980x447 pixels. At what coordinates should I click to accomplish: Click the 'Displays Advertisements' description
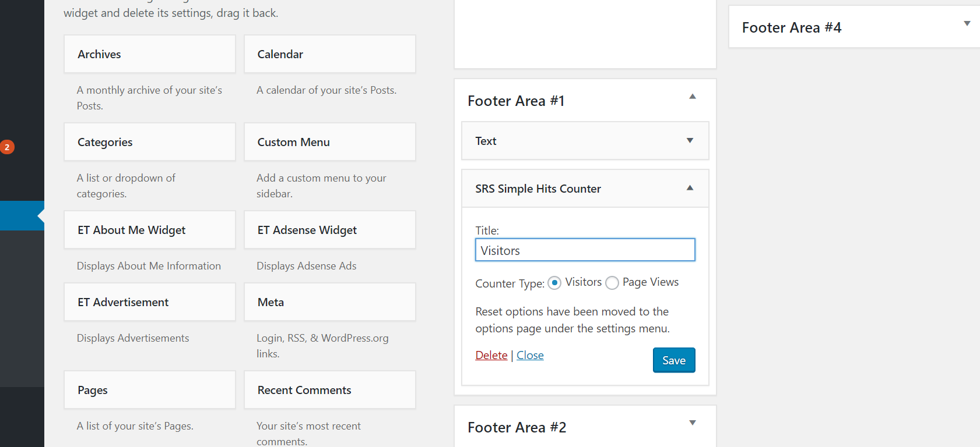pos(133,338)
